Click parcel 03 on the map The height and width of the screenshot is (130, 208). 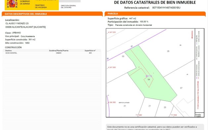123,56
